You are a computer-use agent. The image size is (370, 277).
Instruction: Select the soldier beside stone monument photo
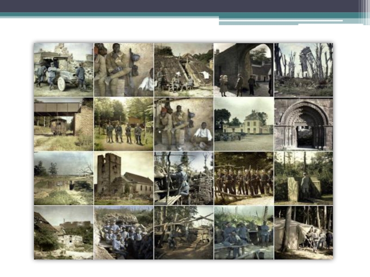click(303, 178)
